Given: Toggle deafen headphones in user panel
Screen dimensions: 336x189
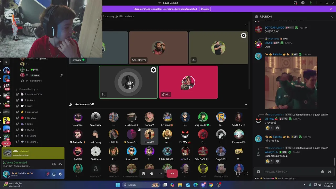Looking at the screenshot, I should (x=54, y=174).
